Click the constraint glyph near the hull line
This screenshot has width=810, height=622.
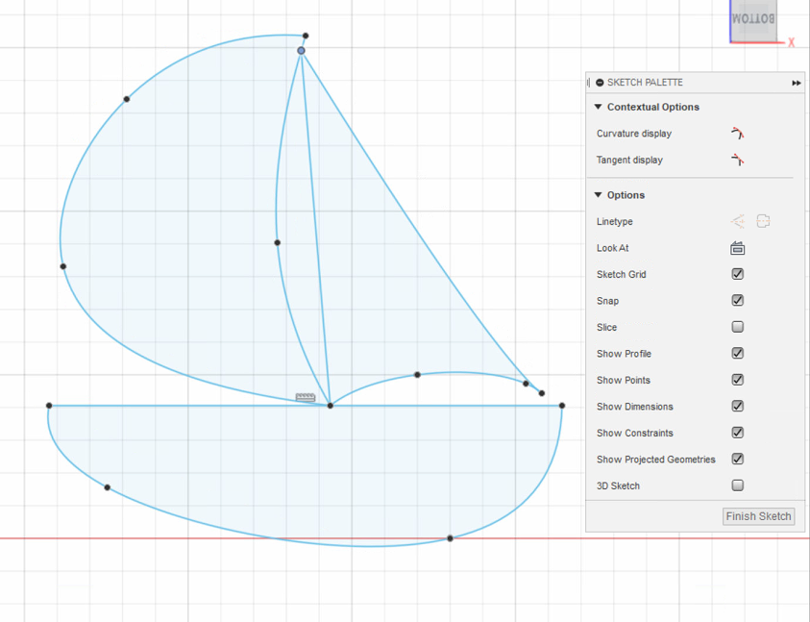[306, 397]
